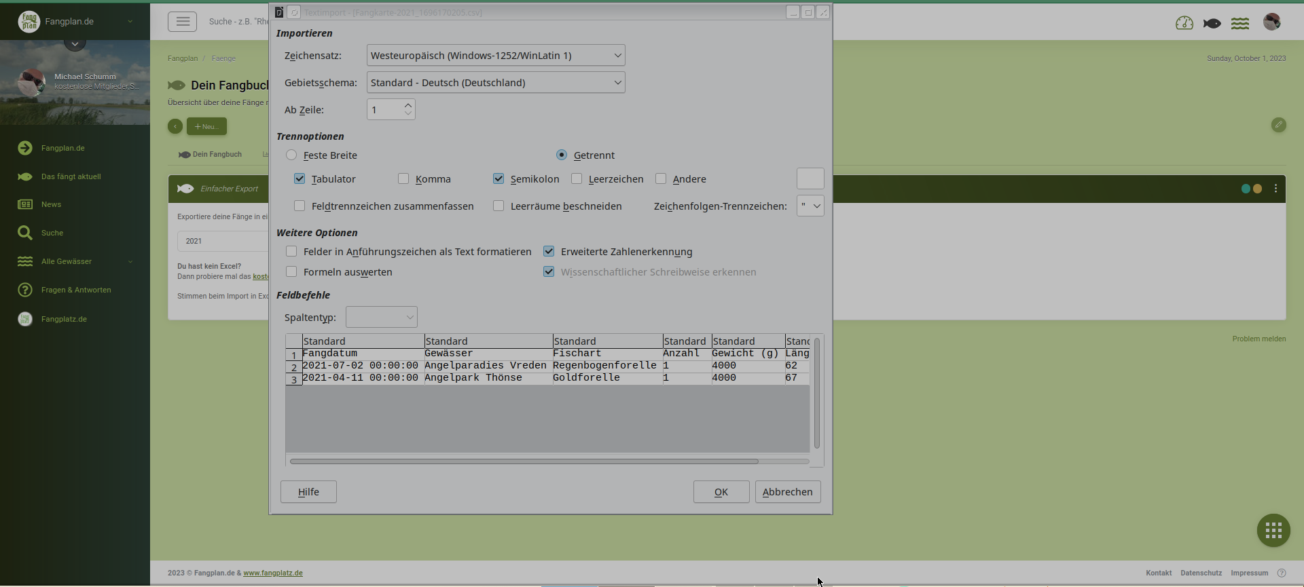Viewport: 1304px width, 587px height.
Task: Open the three-dot options menu icon
Action: point(1276,189)
